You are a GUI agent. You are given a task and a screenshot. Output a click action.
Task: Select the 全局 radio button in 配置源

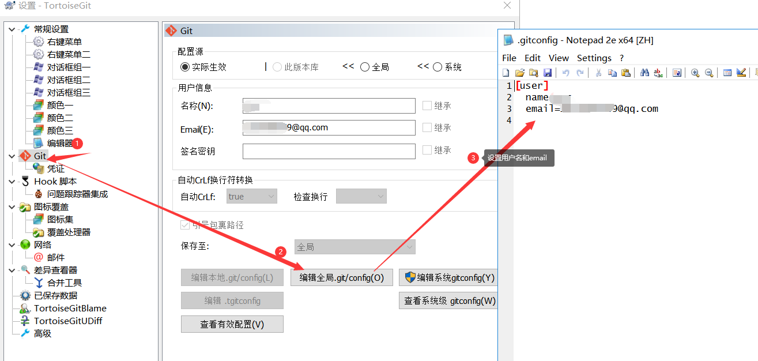coord(366,66)
